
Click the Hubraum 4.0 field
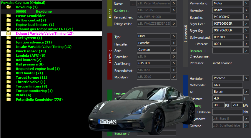tap(228, 98)
